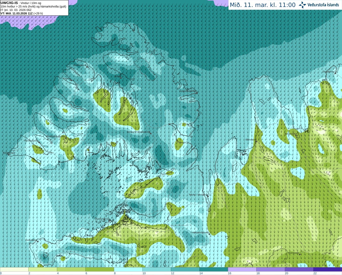
Task: Select the Hveravellir station label
Action: pos(293,253)
